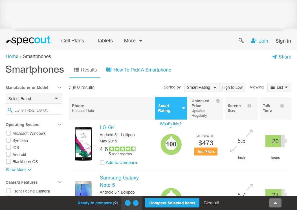The image size is (297, 210).
Task: Open the search magnifier icon in header
Action: point(241,41)
